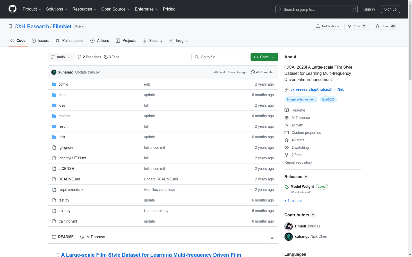
Task: Click the 3 Tags link
Action: tap(112, 57)
